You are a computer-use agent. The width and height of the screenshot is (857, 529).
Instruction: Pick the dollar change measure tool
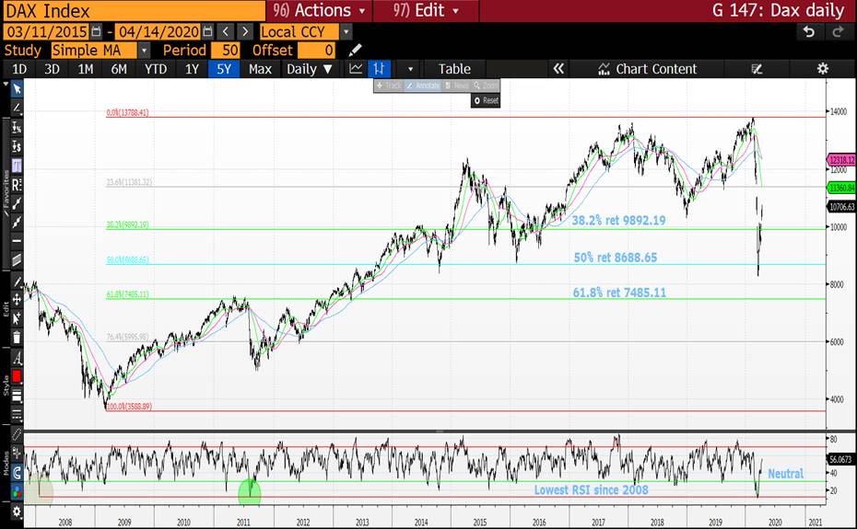17,146
